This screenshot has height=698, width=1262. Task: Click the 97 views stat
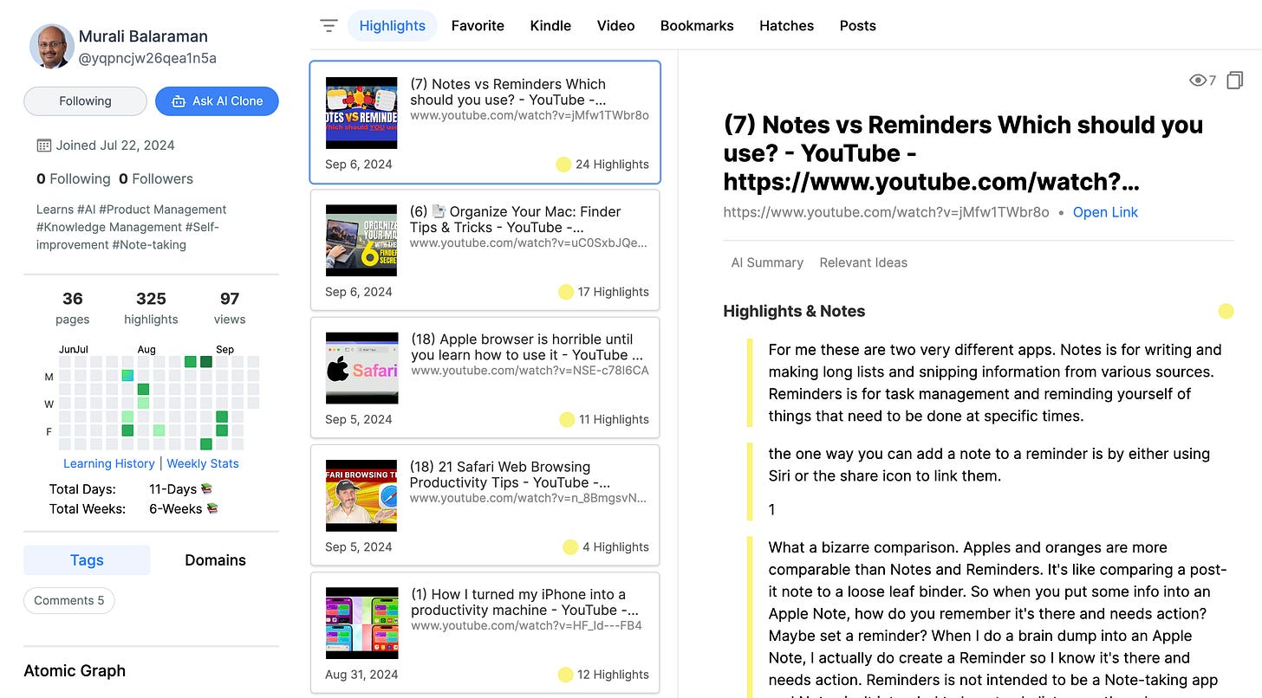tap(230, 307)
